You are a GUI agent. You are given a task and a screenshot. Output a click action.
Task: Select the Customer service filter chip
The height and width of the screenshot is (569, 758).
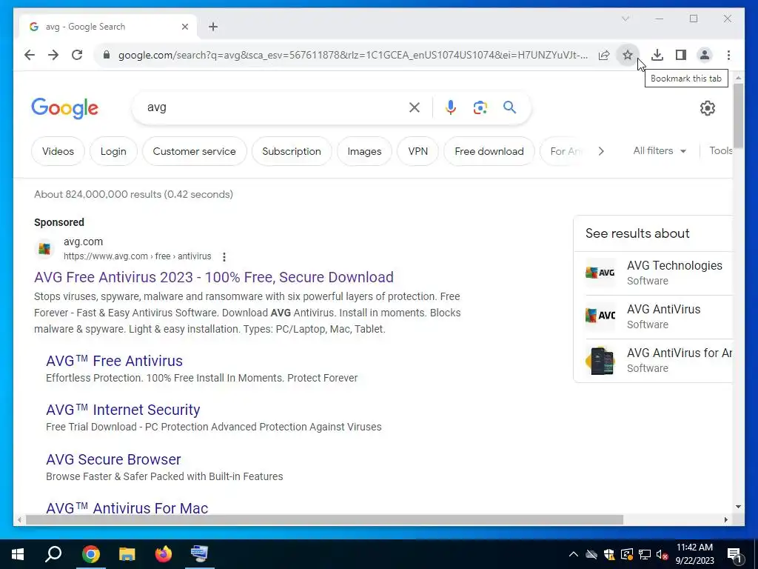(195, 151)
